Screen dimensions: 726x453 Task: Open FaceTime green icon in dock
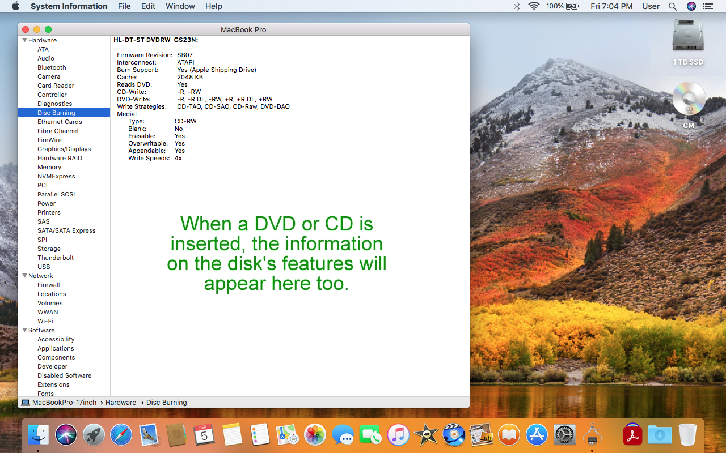(x=370, y=435)
